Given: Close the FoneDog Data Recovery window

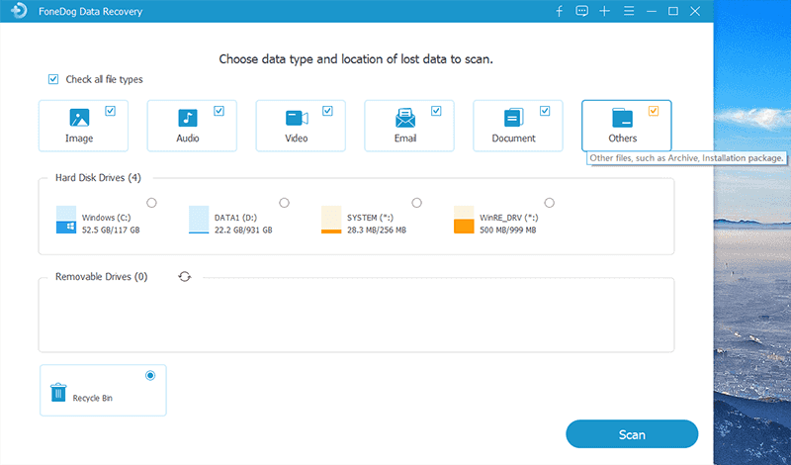Looking at the screenshot, I should (x=695, y=11).
